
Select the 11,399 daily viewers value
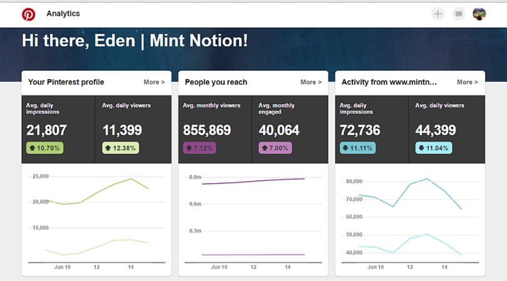[x=122, y=131]
